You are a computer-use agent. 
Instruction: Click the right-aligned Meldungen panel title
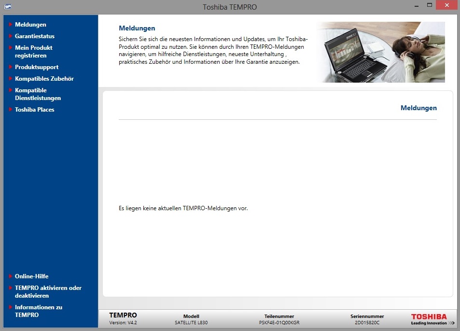tap(418, 108)
